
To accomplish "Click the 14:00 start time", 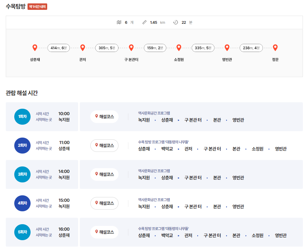I will 64,171.
